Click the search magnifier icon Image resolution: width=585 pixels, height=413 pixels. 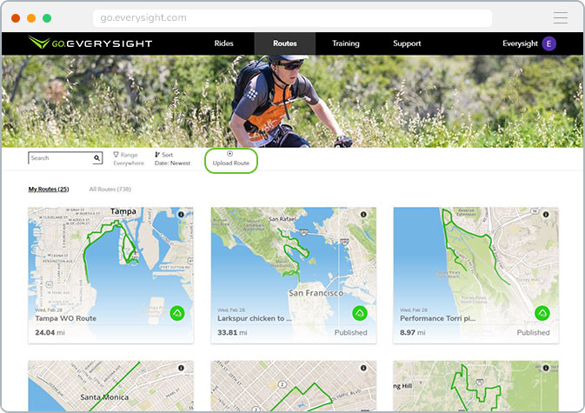pos(97,158)
